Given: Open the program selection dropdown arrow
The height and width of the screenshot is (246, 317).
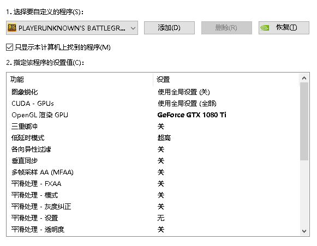Looking at the screenshot, I should pyautogui.click(x=133, y=28).
